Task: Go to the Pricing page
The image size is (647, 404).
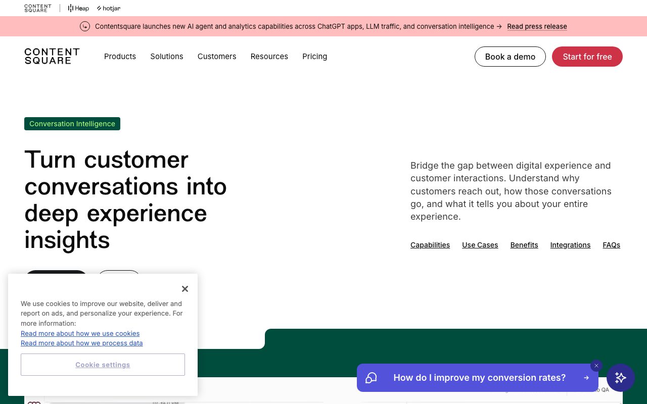Action: click(315, 57)
